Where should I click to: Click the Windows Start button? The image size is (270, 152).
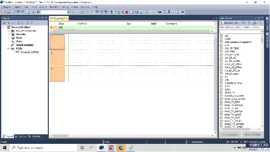(x=5, y=148)
